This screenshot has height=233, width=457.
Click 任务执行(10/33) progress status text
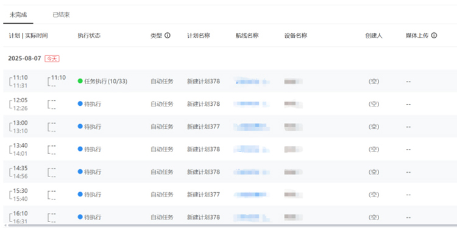click(106, 82)
